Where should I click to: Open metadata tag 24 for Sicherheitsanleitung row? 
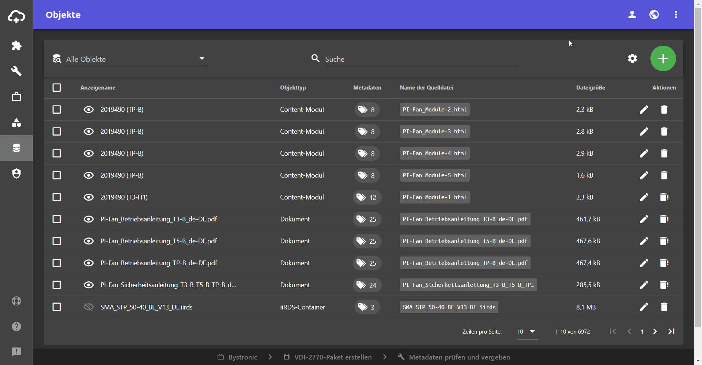click(367, 285)
